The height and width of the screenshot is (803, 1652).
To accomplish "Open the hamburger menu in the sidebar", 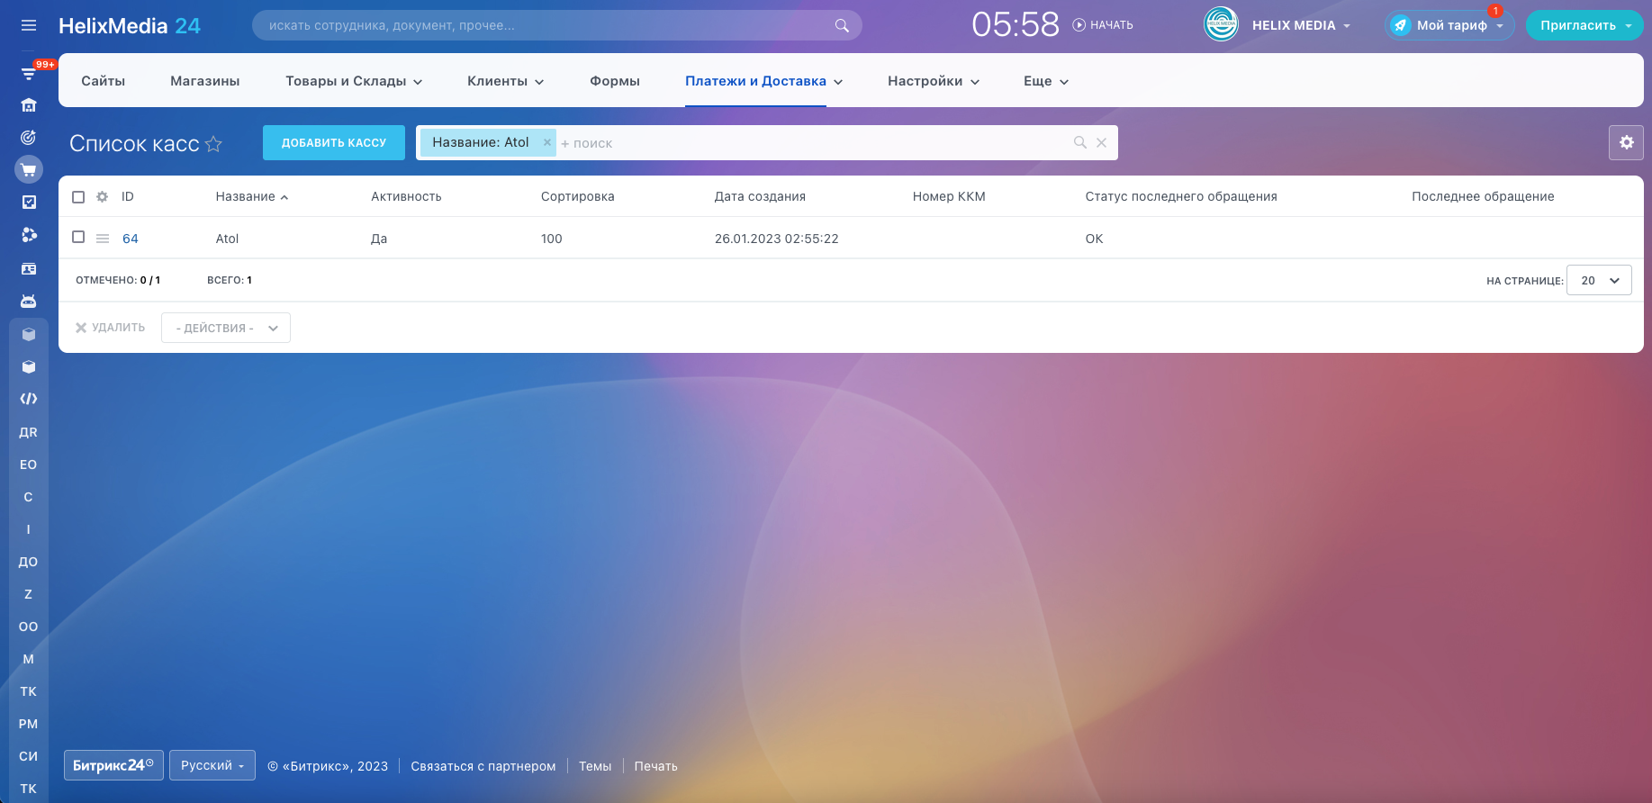I will [29, 25].
